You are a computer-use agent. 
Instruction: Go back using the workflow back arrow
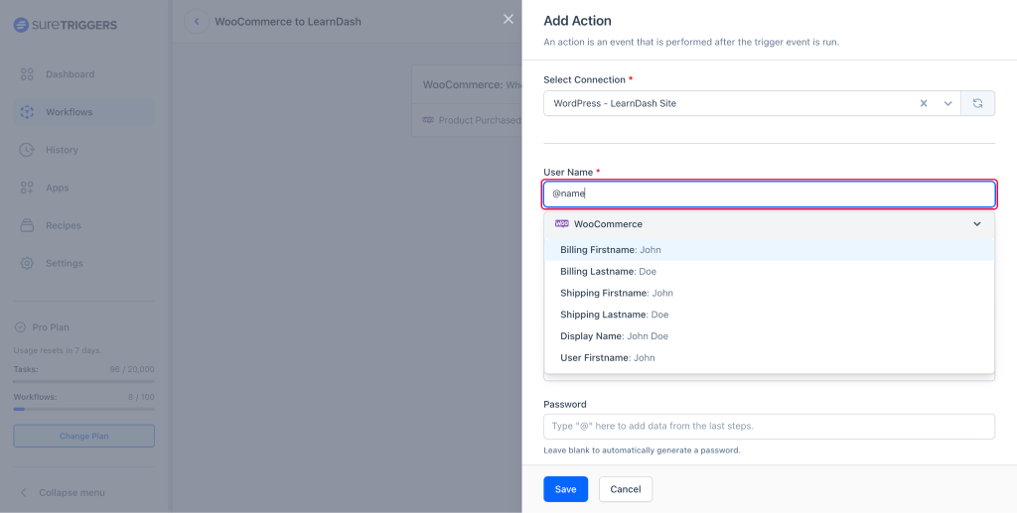pyautogui.click(x=196, y=22)
